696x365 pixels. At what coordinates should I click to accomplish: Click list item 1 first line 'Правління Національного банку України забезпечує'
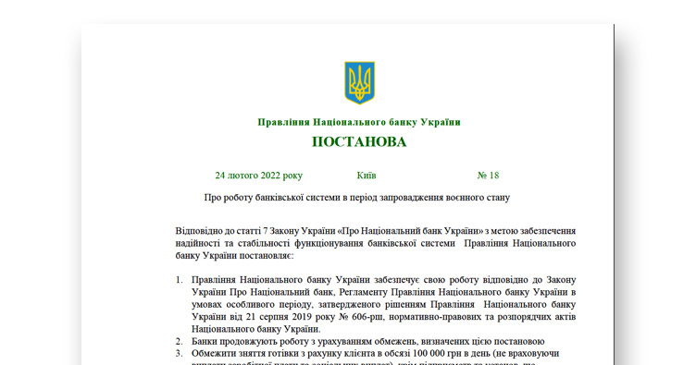coord(383,280)
